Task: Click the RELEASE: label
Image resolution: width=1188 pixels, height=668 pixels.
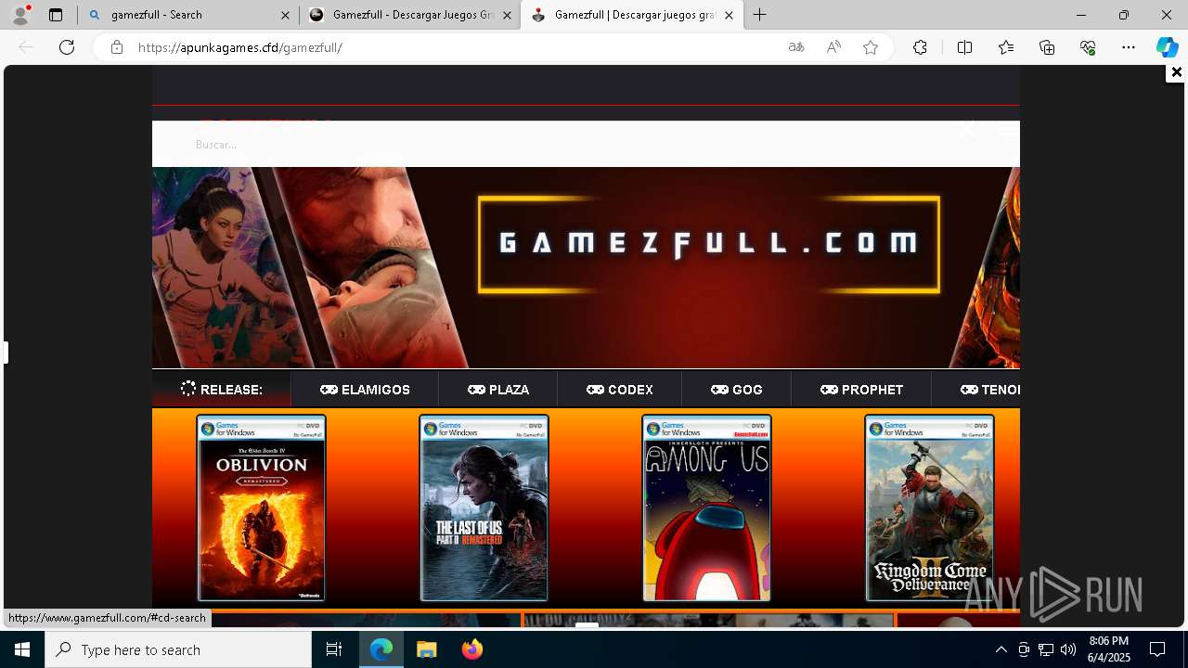Action: 222,390
